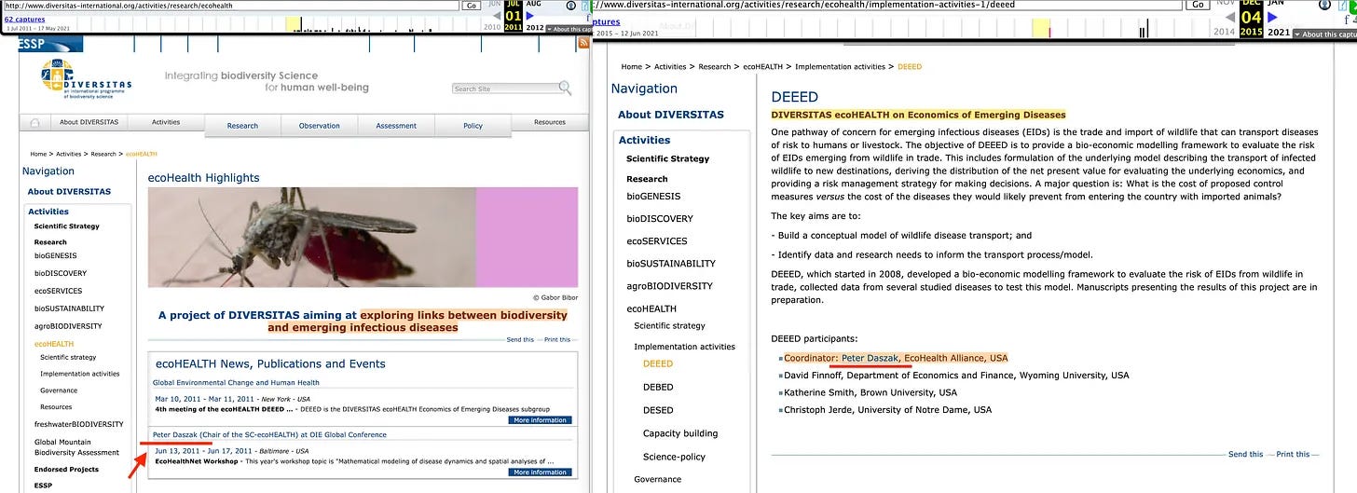Click Implementation activities in the DEEED breadcrumb
Viewport: 1357px width, 493px height.
click(840, 67)
